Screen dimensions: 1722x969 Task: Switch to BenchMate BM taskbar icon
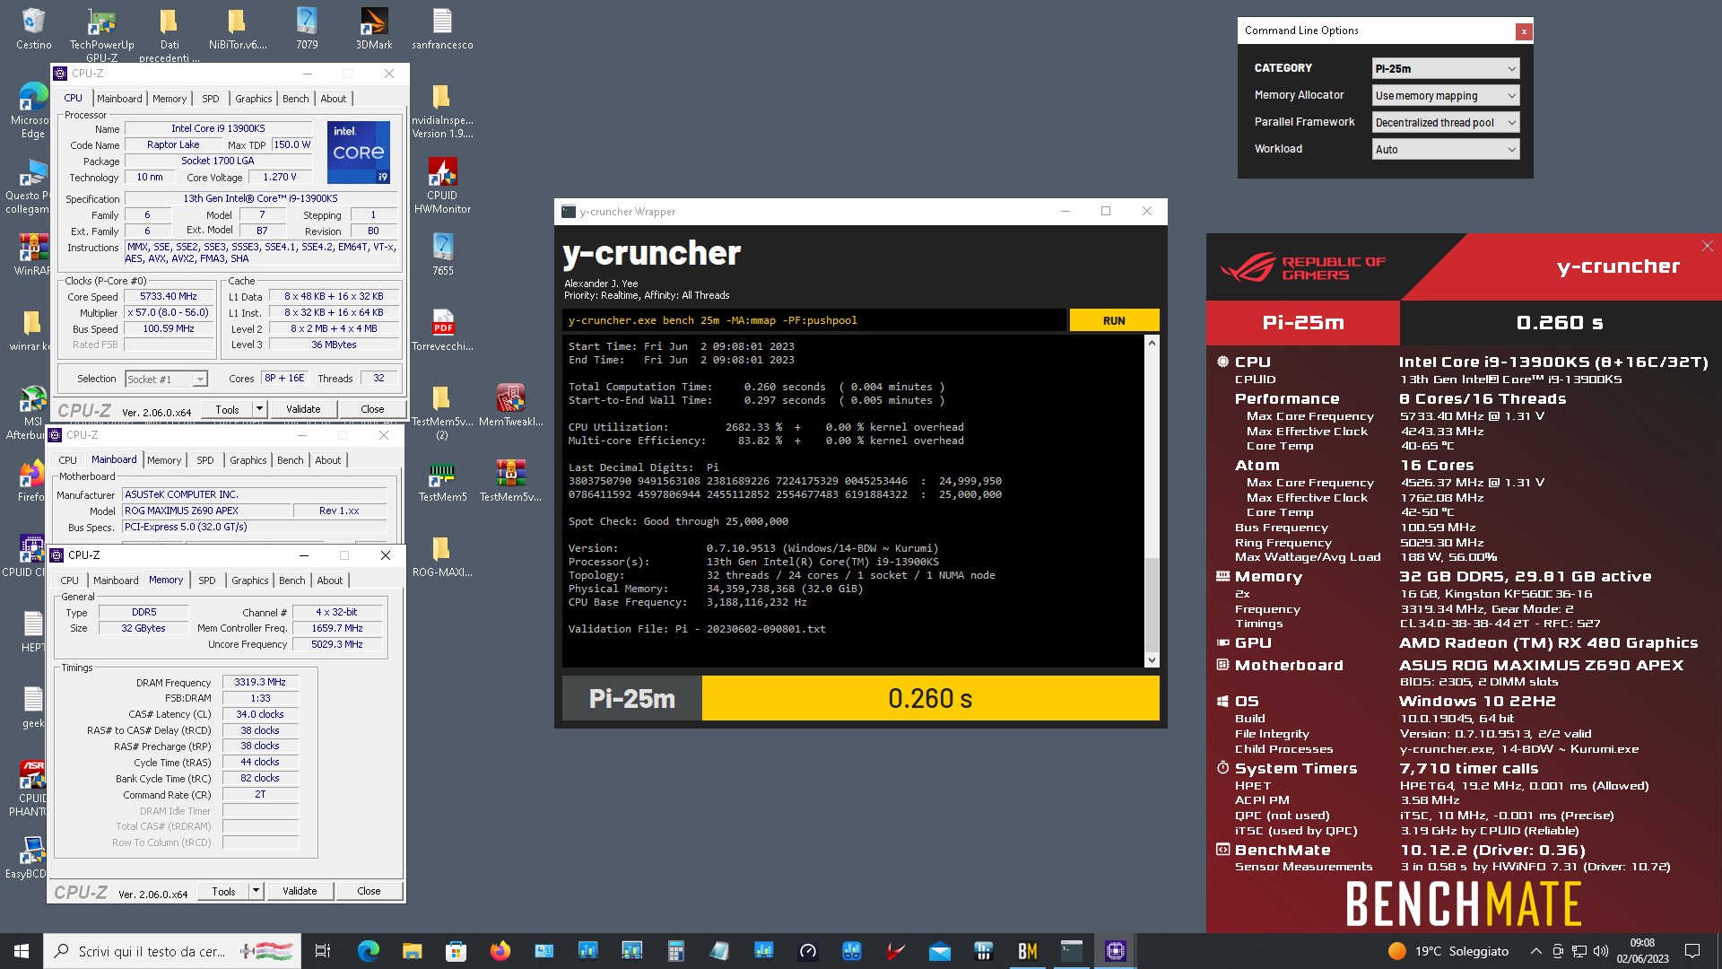pyautogui.click(x=1028, y=951)
